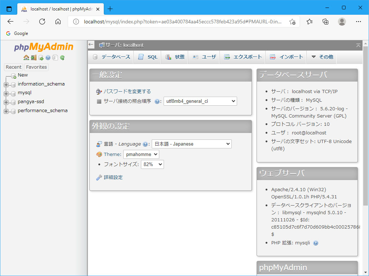Click pangya-ssd database cylinder icon
The image size is (369, 276).
[x=13, y=102]
